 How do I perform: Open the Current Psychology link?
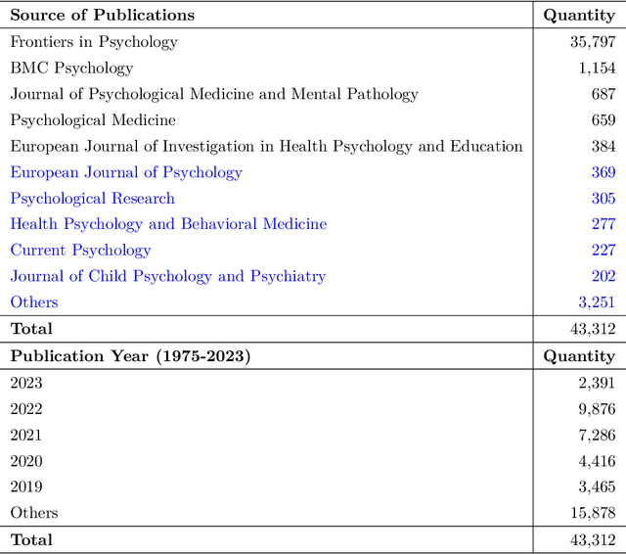point(80,250)
